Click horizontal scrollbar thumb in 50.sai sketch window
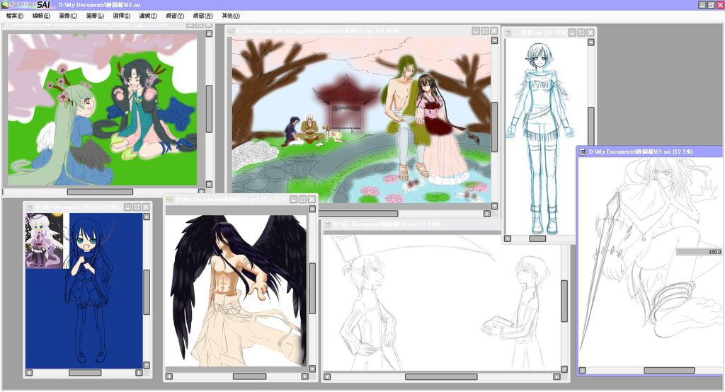 point(441,376)
